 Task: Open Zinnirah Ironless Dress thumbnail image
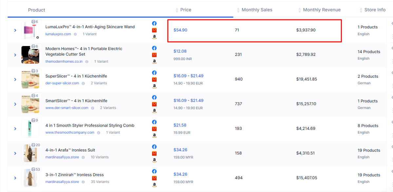point(30,178)
